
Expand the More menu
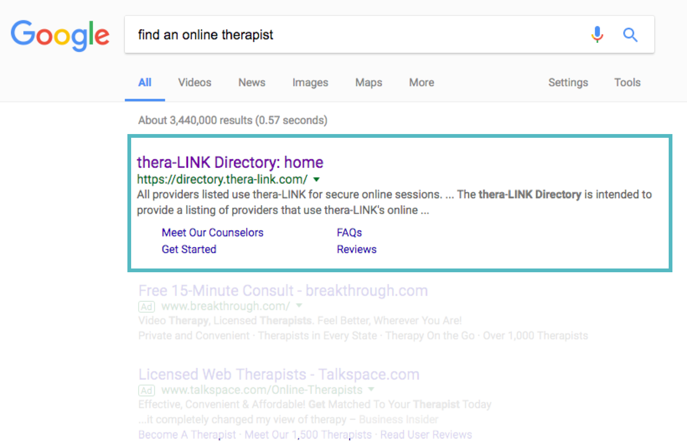(422, 82)
